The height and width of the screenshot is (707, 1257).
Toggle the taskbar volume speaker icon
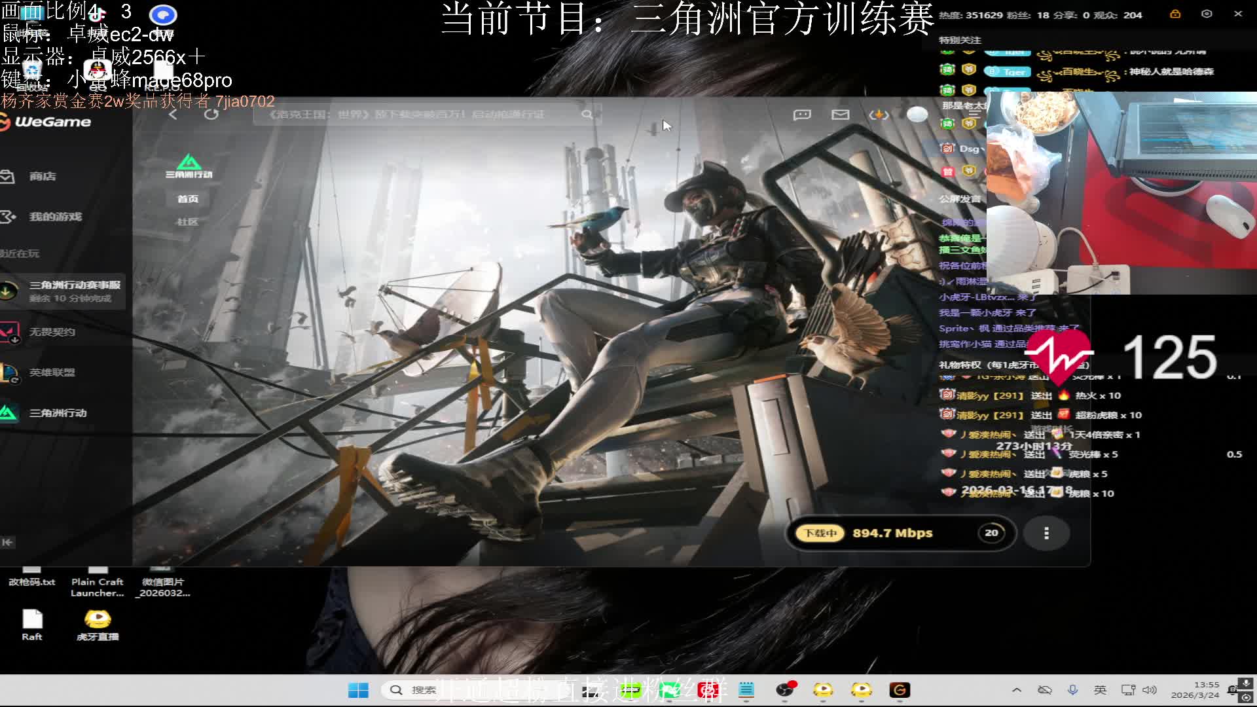[1149, 690]
